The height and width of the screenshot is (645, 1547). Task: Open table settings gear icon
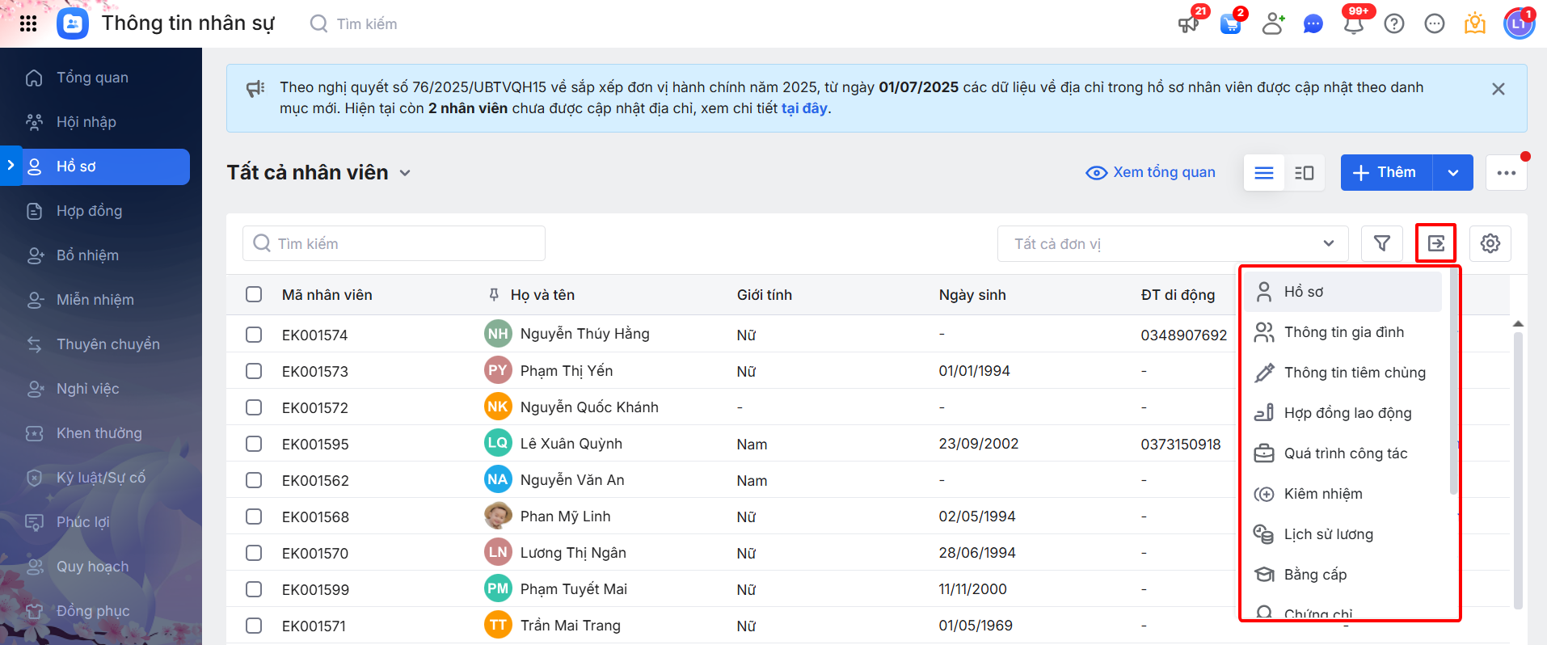[x=1490, y=243]
